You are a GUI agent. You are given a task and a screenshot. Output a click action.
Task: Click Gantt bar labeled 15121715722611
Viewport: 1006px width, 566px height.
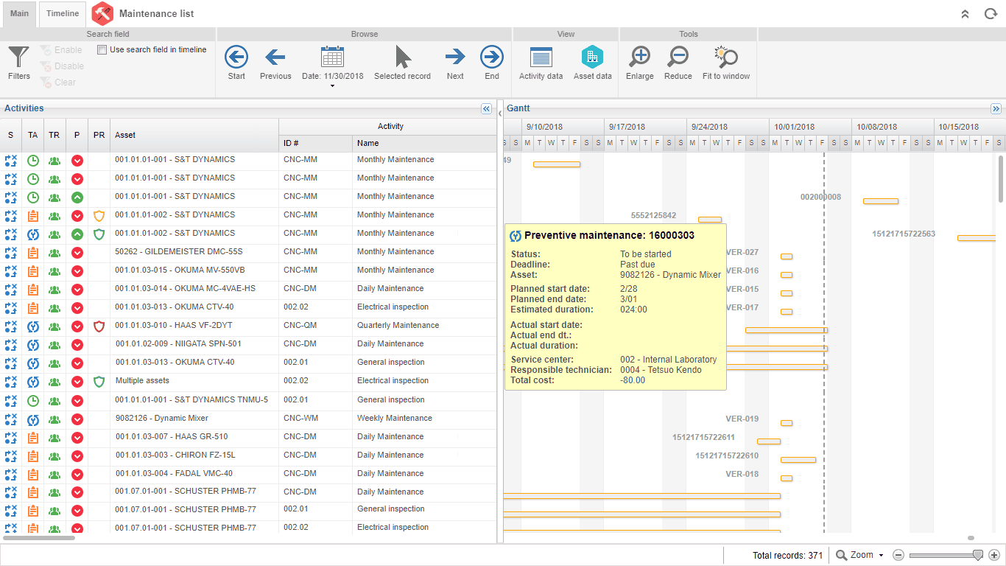pyautogui.click(x=769, y=441)
